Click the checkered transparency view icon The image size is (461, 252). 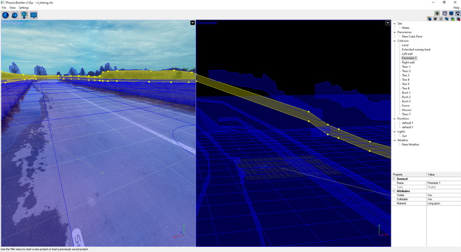coord(457,13)
